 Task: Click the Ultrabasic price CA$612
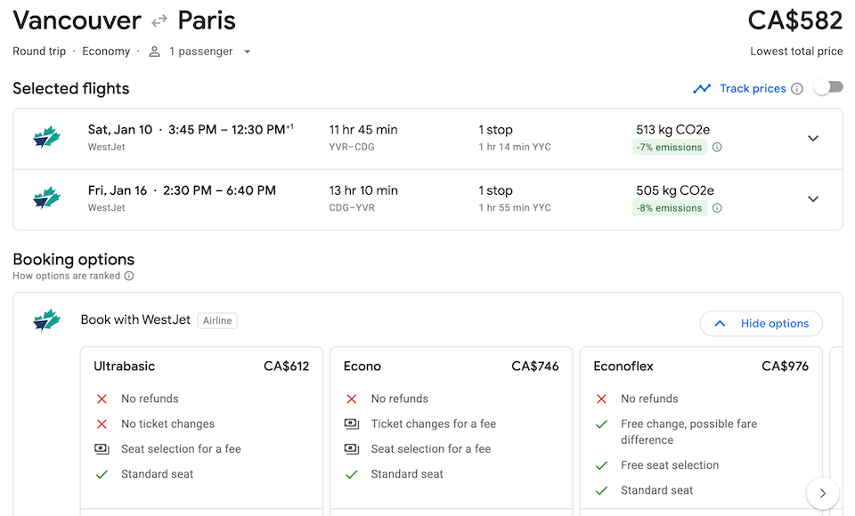click(x=286, y=367)
